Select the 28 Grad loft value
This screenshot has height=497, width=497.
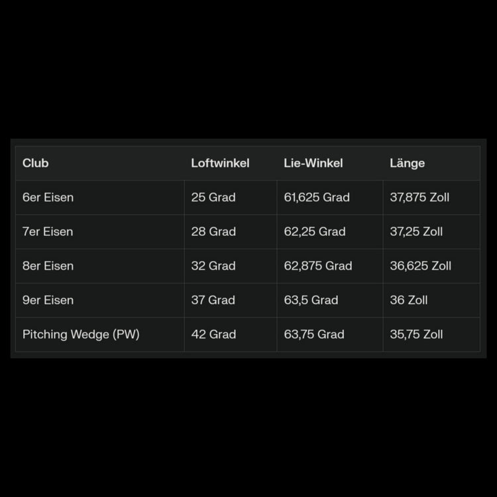coord(213,232)
